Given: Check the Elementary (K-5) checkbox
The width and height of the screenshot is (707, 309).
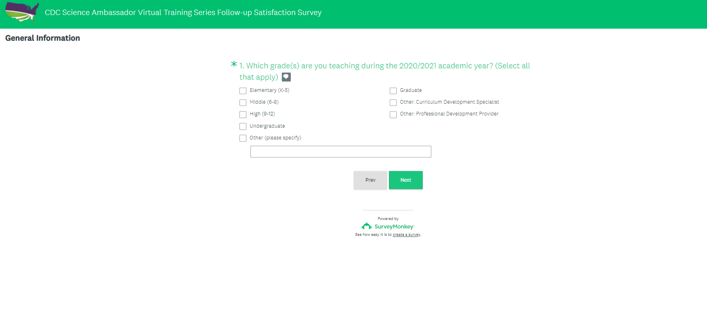Looking at the screenshot, I should click(243, 91).
